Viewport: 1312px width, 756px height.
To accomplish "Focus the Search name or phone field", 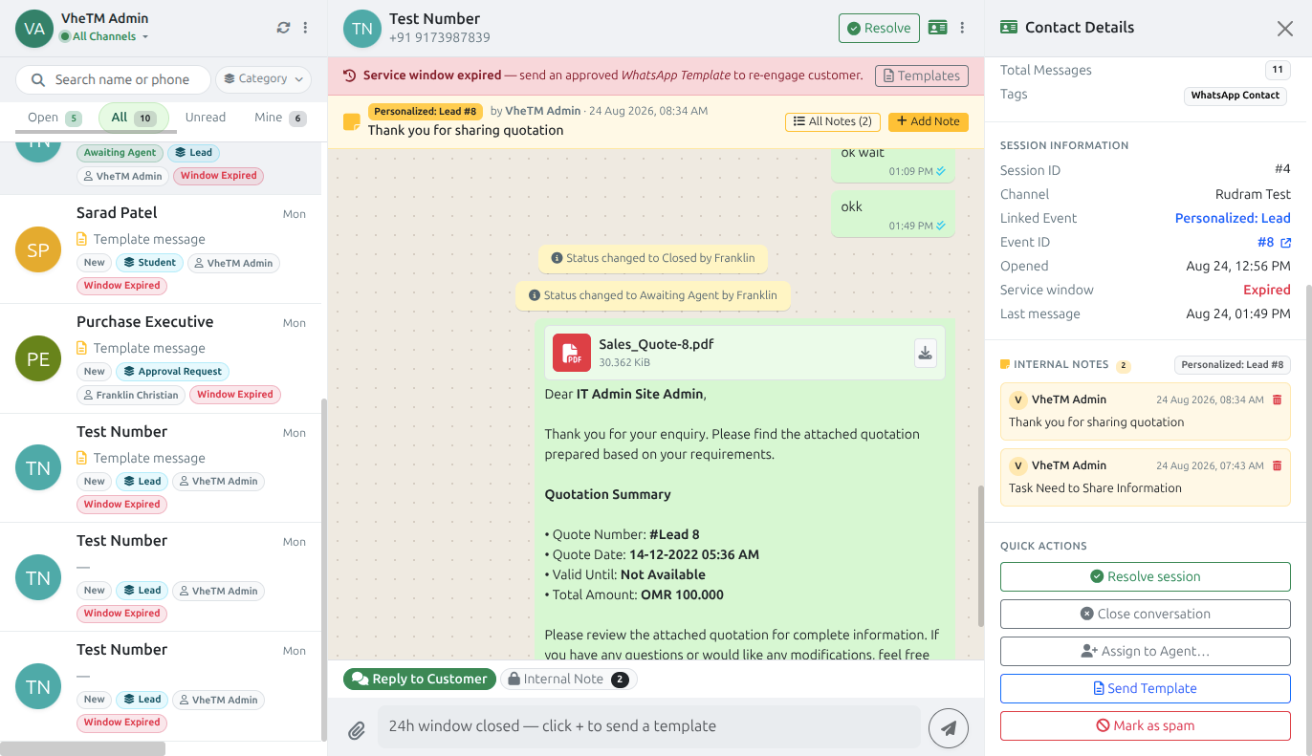I will coord(113,79).
